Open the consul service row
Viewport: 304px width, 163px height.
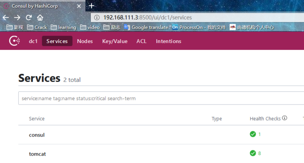tap(161, 134)
